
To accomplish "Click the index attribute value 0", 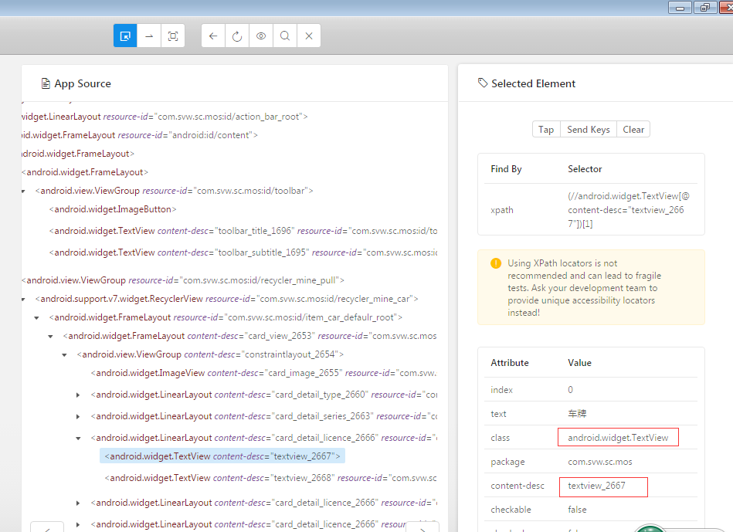I will 570,390.
